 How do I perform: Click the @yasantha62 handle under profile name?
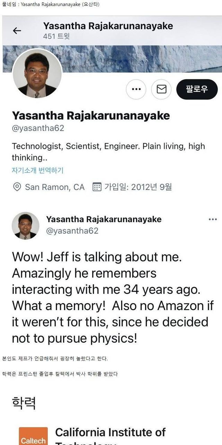38,128
